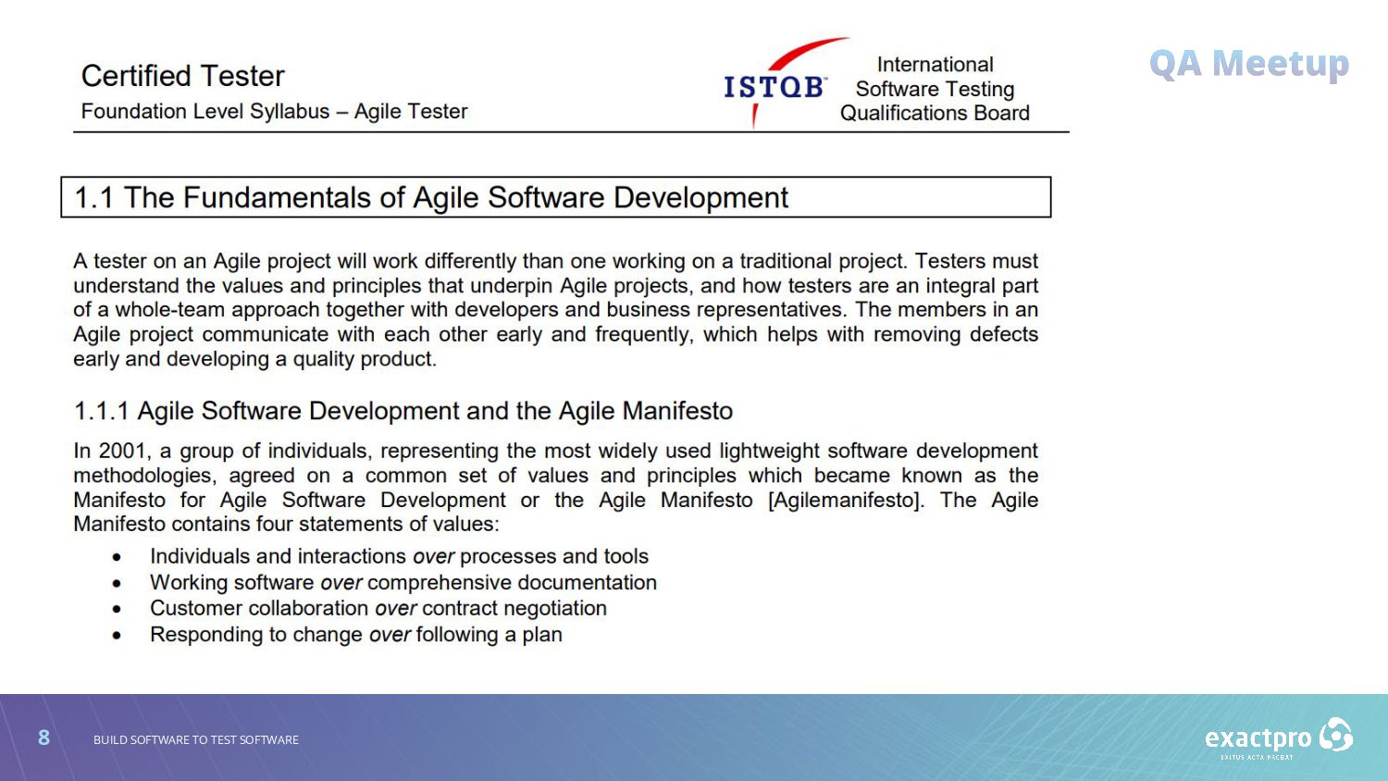Image resolution: width=1388 pixels, height=781 pixels.
Task: Select the 'Certified Tester' heading
Action: point(182,76)
